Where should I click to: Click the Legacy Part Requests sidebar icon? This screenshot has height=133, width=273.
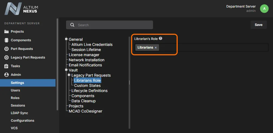(x=6, y=57)
